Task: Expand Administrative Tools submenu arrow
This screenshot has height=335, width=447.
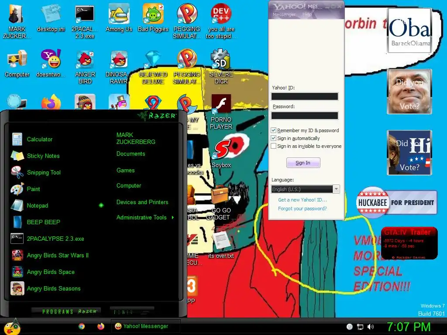Action: (x=173, y=218)
